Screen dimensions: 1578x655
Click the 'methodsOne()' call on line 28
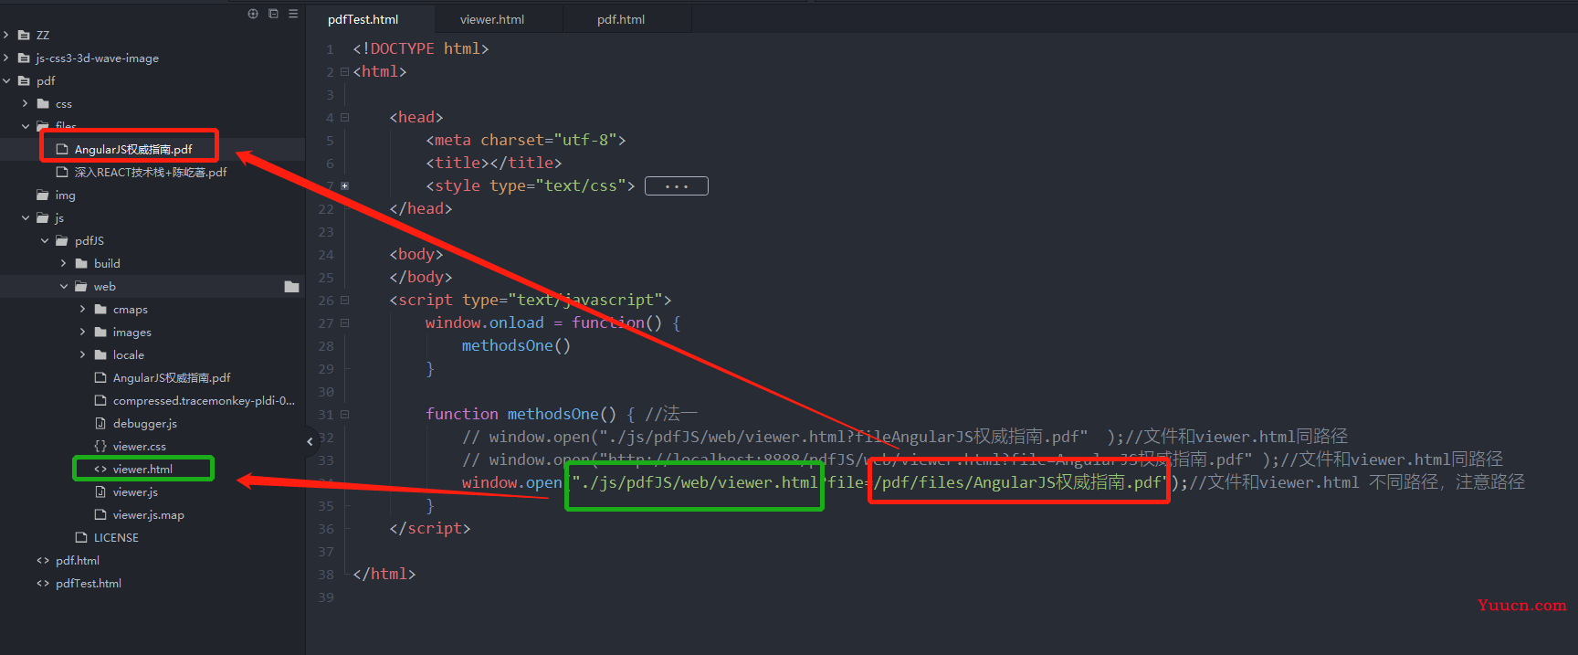point(516,345)
